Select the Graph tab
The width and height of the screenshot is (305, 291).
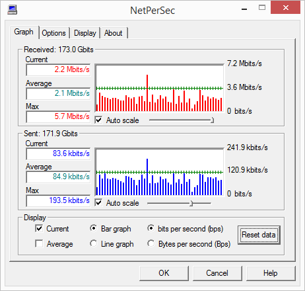(x=24, y=32)
